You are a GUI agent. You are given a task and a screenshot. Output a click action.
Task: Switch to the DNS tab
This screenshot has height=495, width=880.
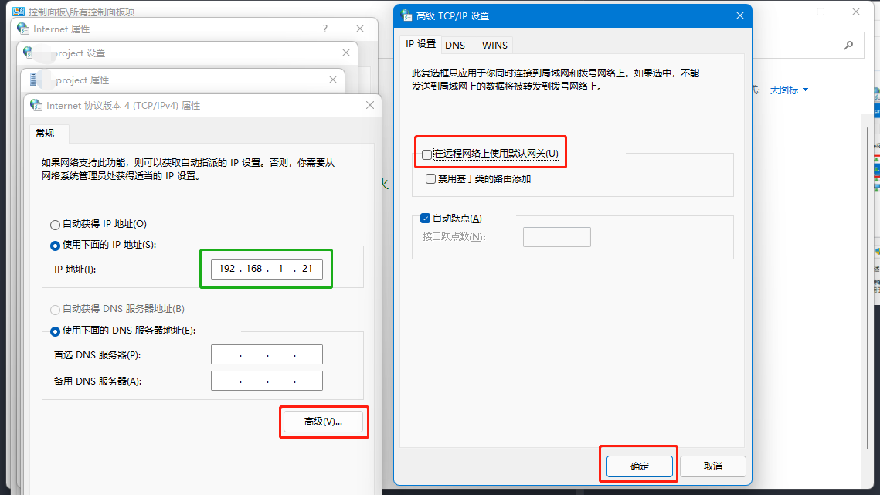[455, 45]
